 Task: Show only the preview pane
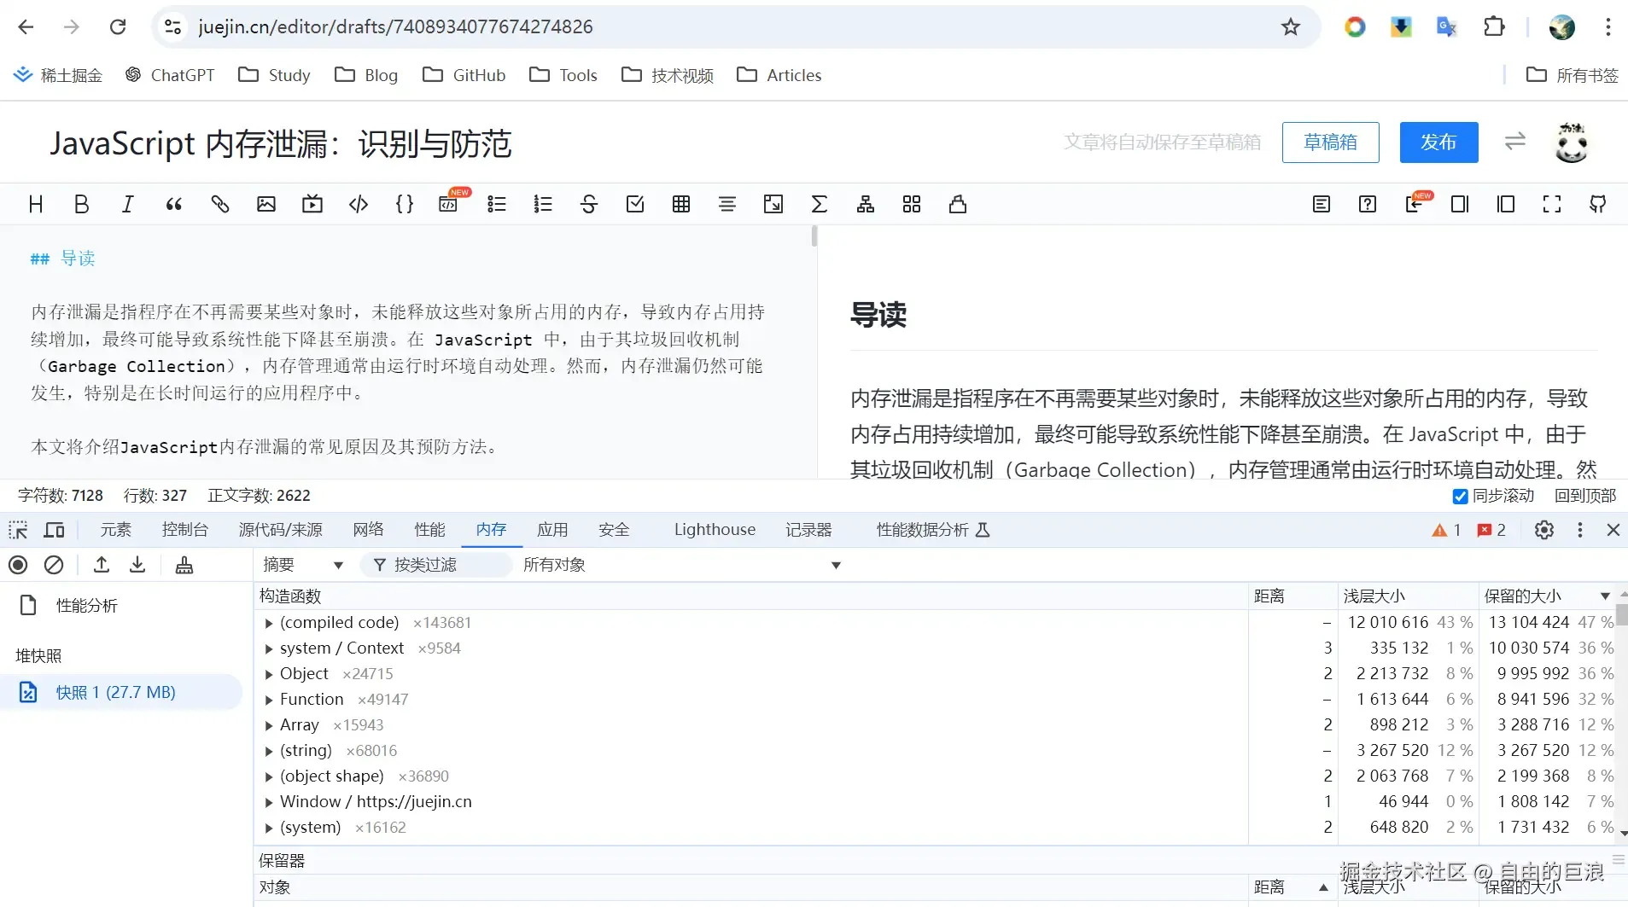1506,204
